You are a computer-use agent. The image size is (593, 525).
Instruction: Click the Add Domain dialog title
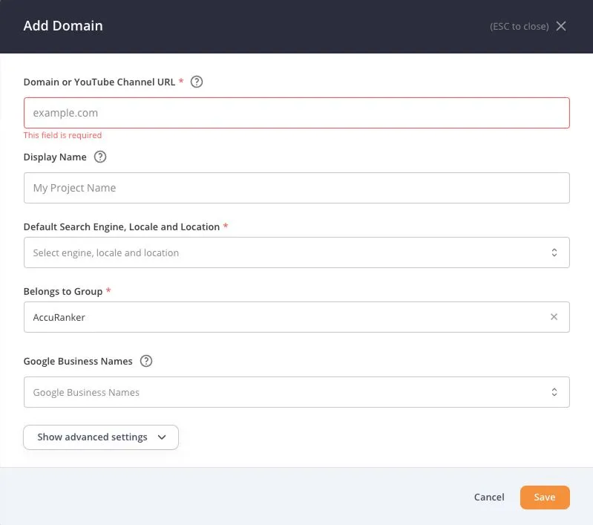[x=63, y=26]
